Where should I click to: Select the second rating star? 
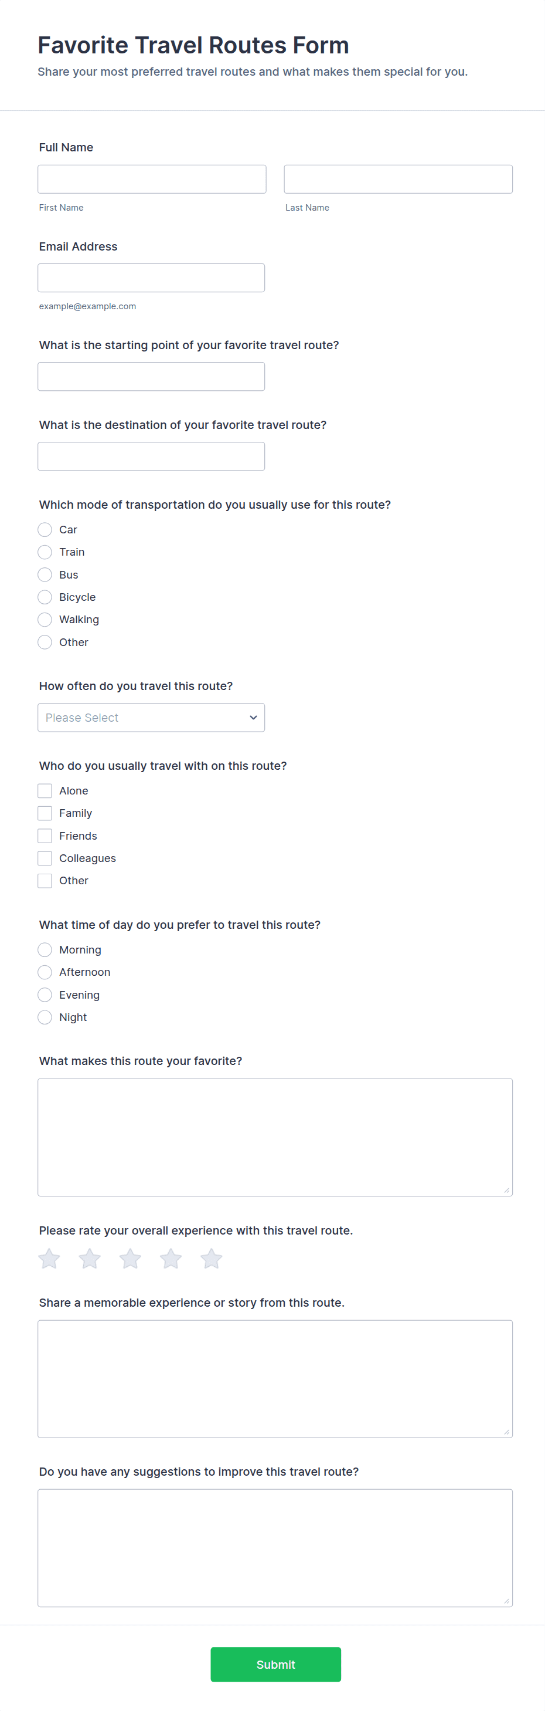(90, 1259)
